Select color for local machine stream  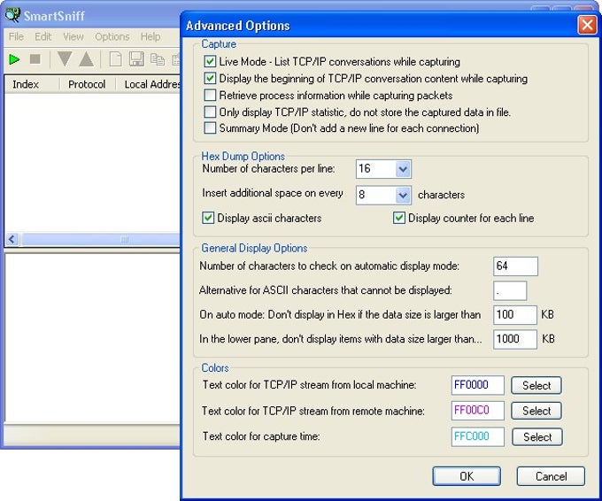click(536, 385)
